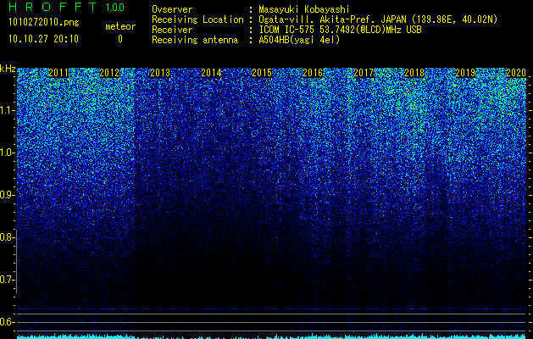Click the antenna value A504HB(yagi 4el)

299,40
